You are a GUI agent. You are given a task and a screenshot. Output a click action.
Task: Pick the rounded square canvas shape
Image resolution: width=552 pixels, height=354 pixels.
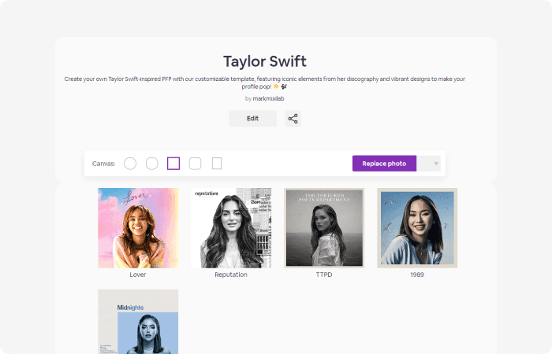(x=195, y=164)
